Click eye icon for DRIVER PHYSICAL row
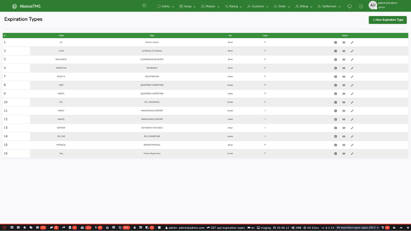The height and width of the screenshot is (231, 411). pos(344,145)
